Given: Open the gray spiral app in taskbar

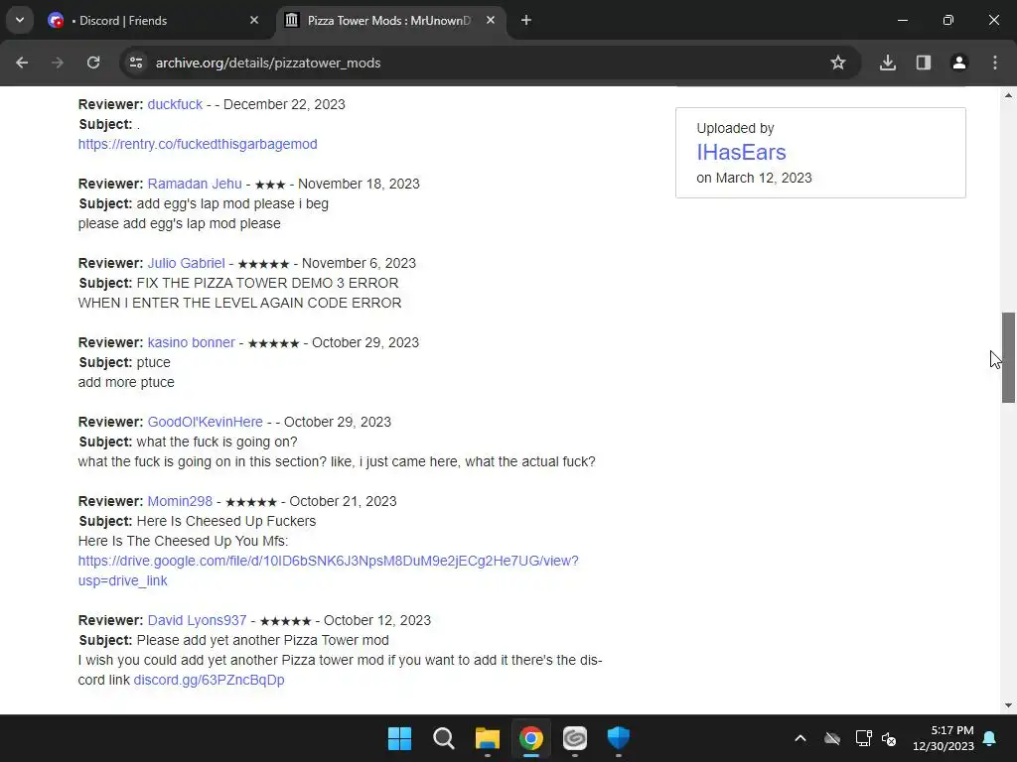Looking at the screenshot, I should click(x=575, y=738).
